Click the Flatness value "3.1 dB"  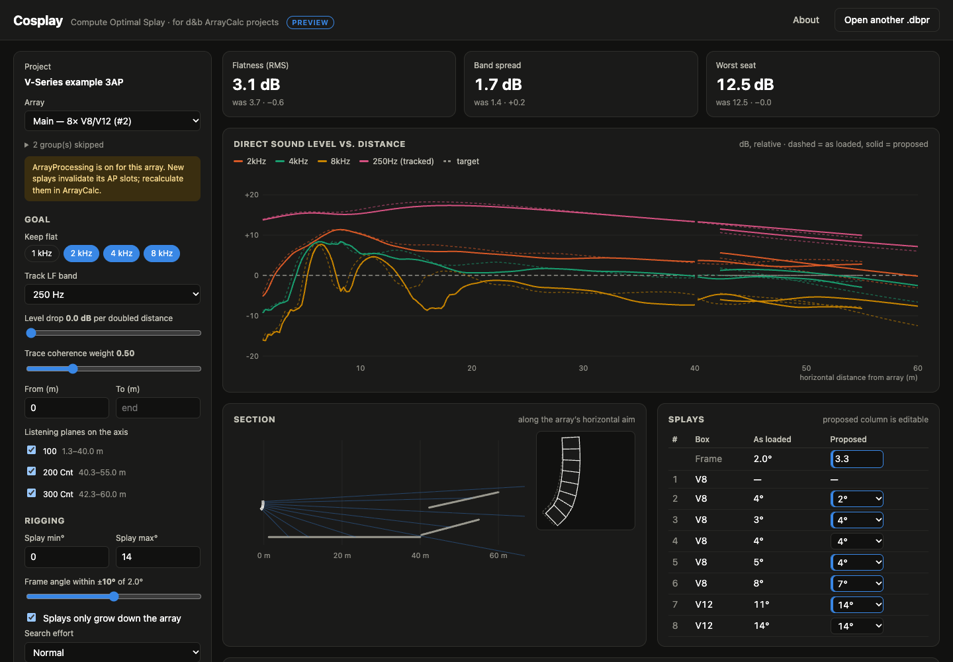[256, 85]
